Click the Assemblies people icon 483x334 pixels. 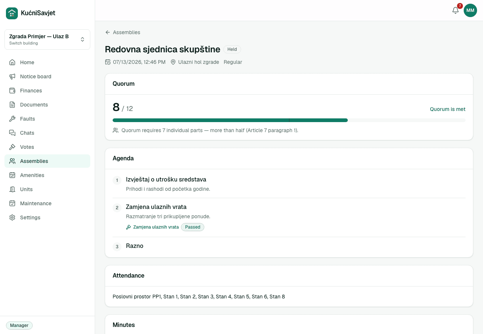pyautogui.click(x=12, y=161)
